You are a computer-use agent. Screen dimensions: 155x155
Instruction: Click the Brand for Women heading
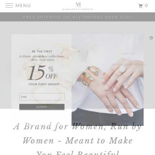tap(77, 139)
